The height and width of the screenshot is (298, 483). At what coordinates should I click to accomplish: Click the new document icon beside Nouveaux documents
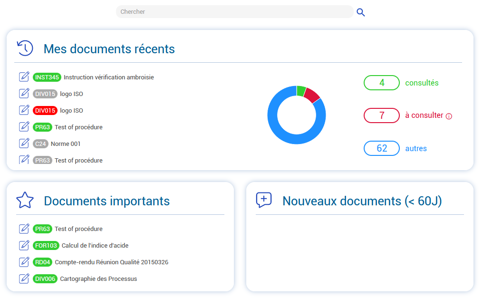[263, 200]
